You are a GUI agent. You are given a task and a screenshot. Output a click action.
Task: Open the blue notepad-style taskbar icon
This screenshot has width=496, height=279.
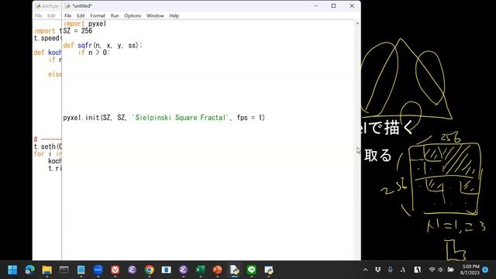point(81,270)
